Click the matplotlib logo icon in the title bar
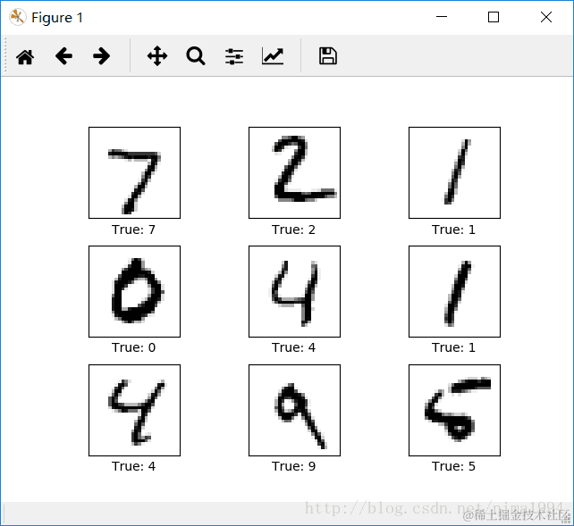Image resolution: width=574 pixels, height=526 pixels. pyautogui.click(x=18, y=17)
